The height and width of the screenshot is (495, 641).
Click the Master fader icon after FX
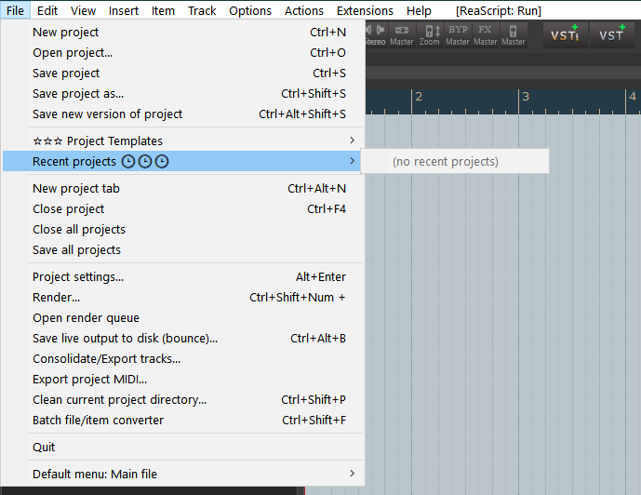click(513, 35)
